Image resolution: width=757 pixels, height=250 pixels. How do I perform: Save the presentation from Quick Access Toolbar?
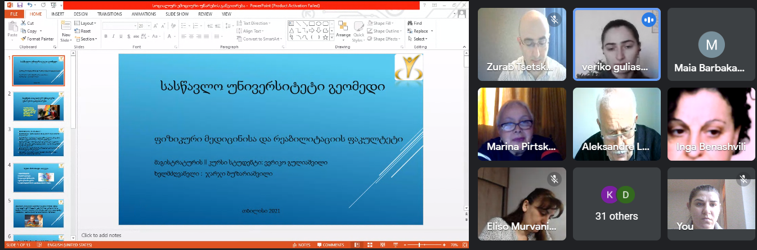click(20, 5)
